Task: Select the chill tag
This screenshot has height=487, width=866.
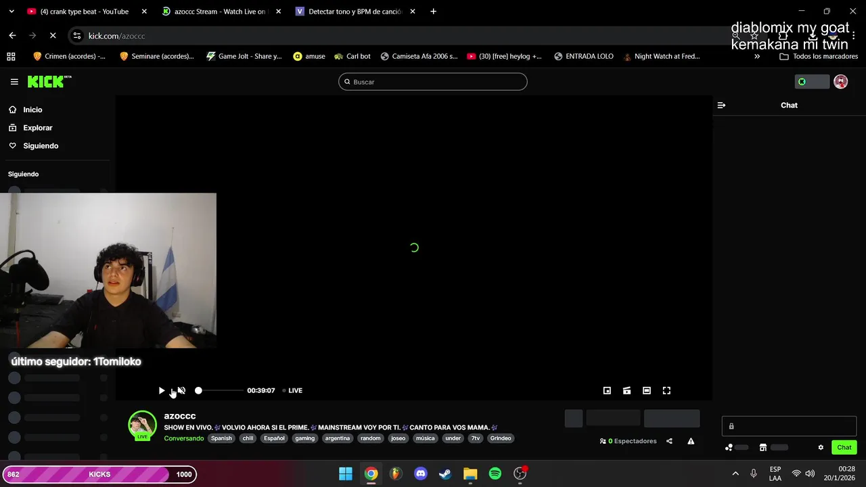Action: click(x=248, y=438)
